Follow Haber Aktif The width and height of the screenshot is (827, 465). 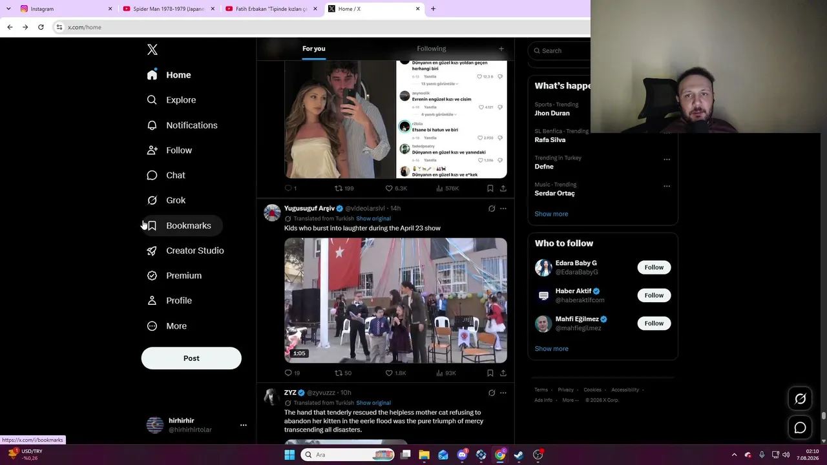tap(654, 295)
